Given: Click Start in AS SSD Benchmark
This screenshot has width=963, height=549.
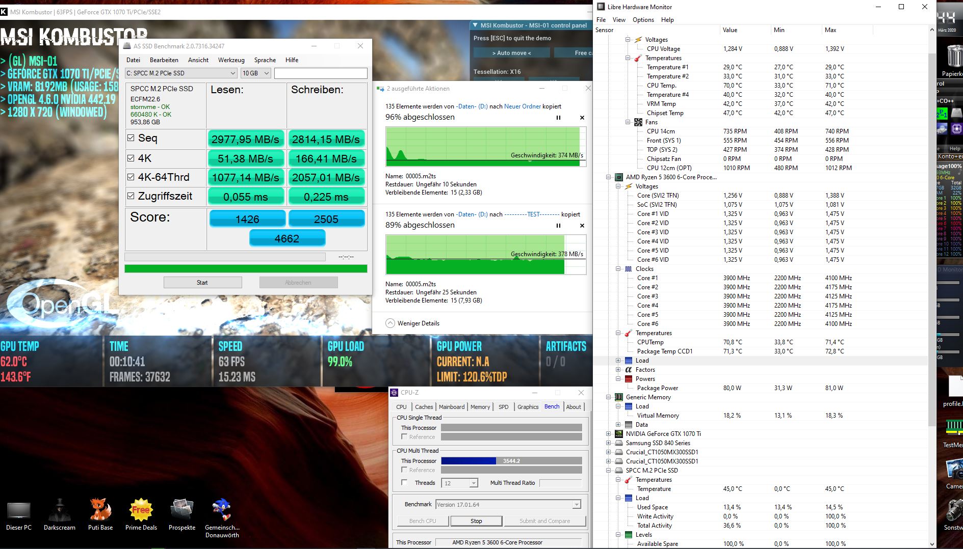Looking at the screenshot, I should [202, 283].
